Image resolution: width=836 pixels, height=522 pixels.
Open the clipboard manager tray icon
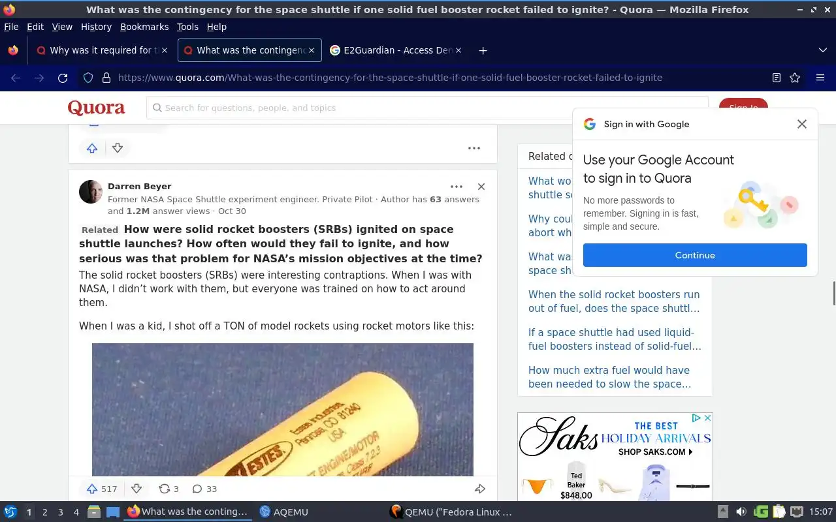(x=779, y=512)
